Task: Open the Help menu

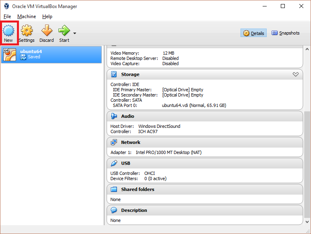Action: [47, 16]
